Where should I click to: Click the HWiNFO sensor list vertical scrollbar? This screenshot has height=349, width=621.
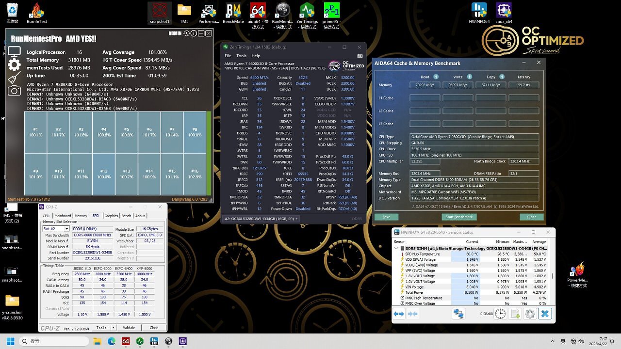[553, 276]
